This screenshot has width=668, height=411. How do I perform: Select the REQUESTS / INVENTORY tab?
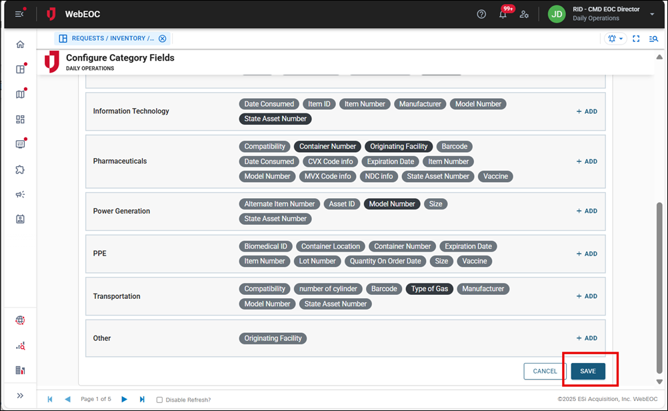pos(107,38)
